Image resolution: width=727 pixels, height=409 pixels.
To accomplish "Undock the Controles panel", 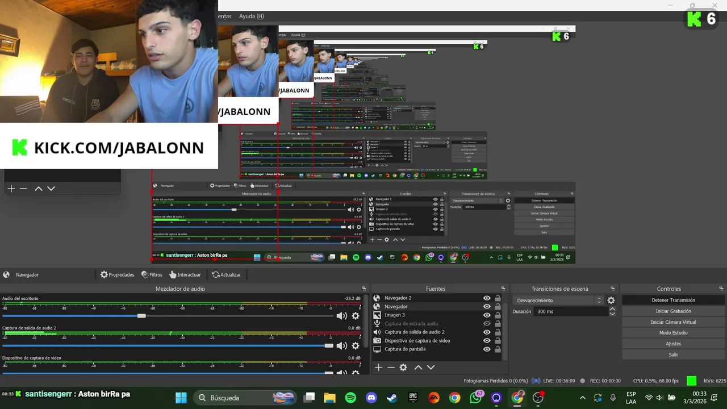I will (x=721, y=289).
